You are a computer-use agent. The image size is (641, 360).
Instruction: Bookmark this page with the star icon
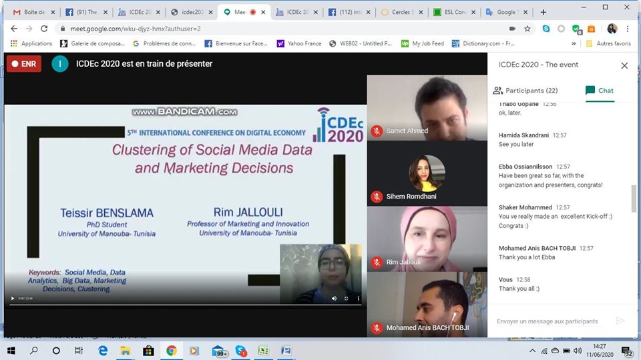(527, 29)
